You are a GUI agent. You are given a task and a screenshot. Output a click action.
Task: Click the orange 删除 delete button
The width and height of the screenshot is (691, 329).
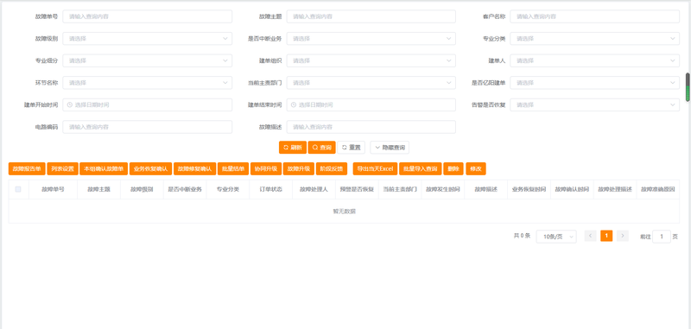click(453, 168)
